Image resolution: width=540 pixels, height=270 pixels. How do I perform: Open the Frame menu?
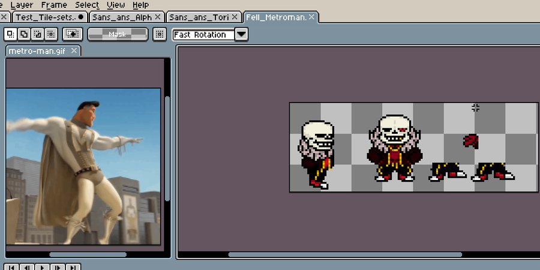[55, 5]
